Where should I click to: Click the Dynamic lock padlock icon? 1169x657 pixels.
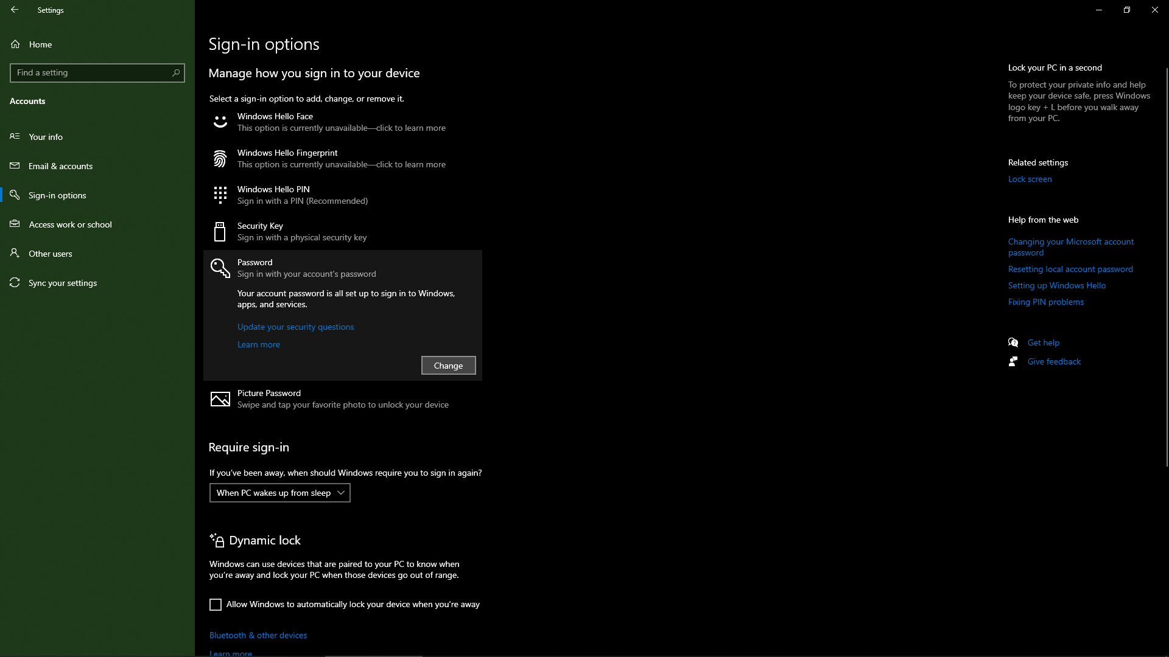[217, 540]
